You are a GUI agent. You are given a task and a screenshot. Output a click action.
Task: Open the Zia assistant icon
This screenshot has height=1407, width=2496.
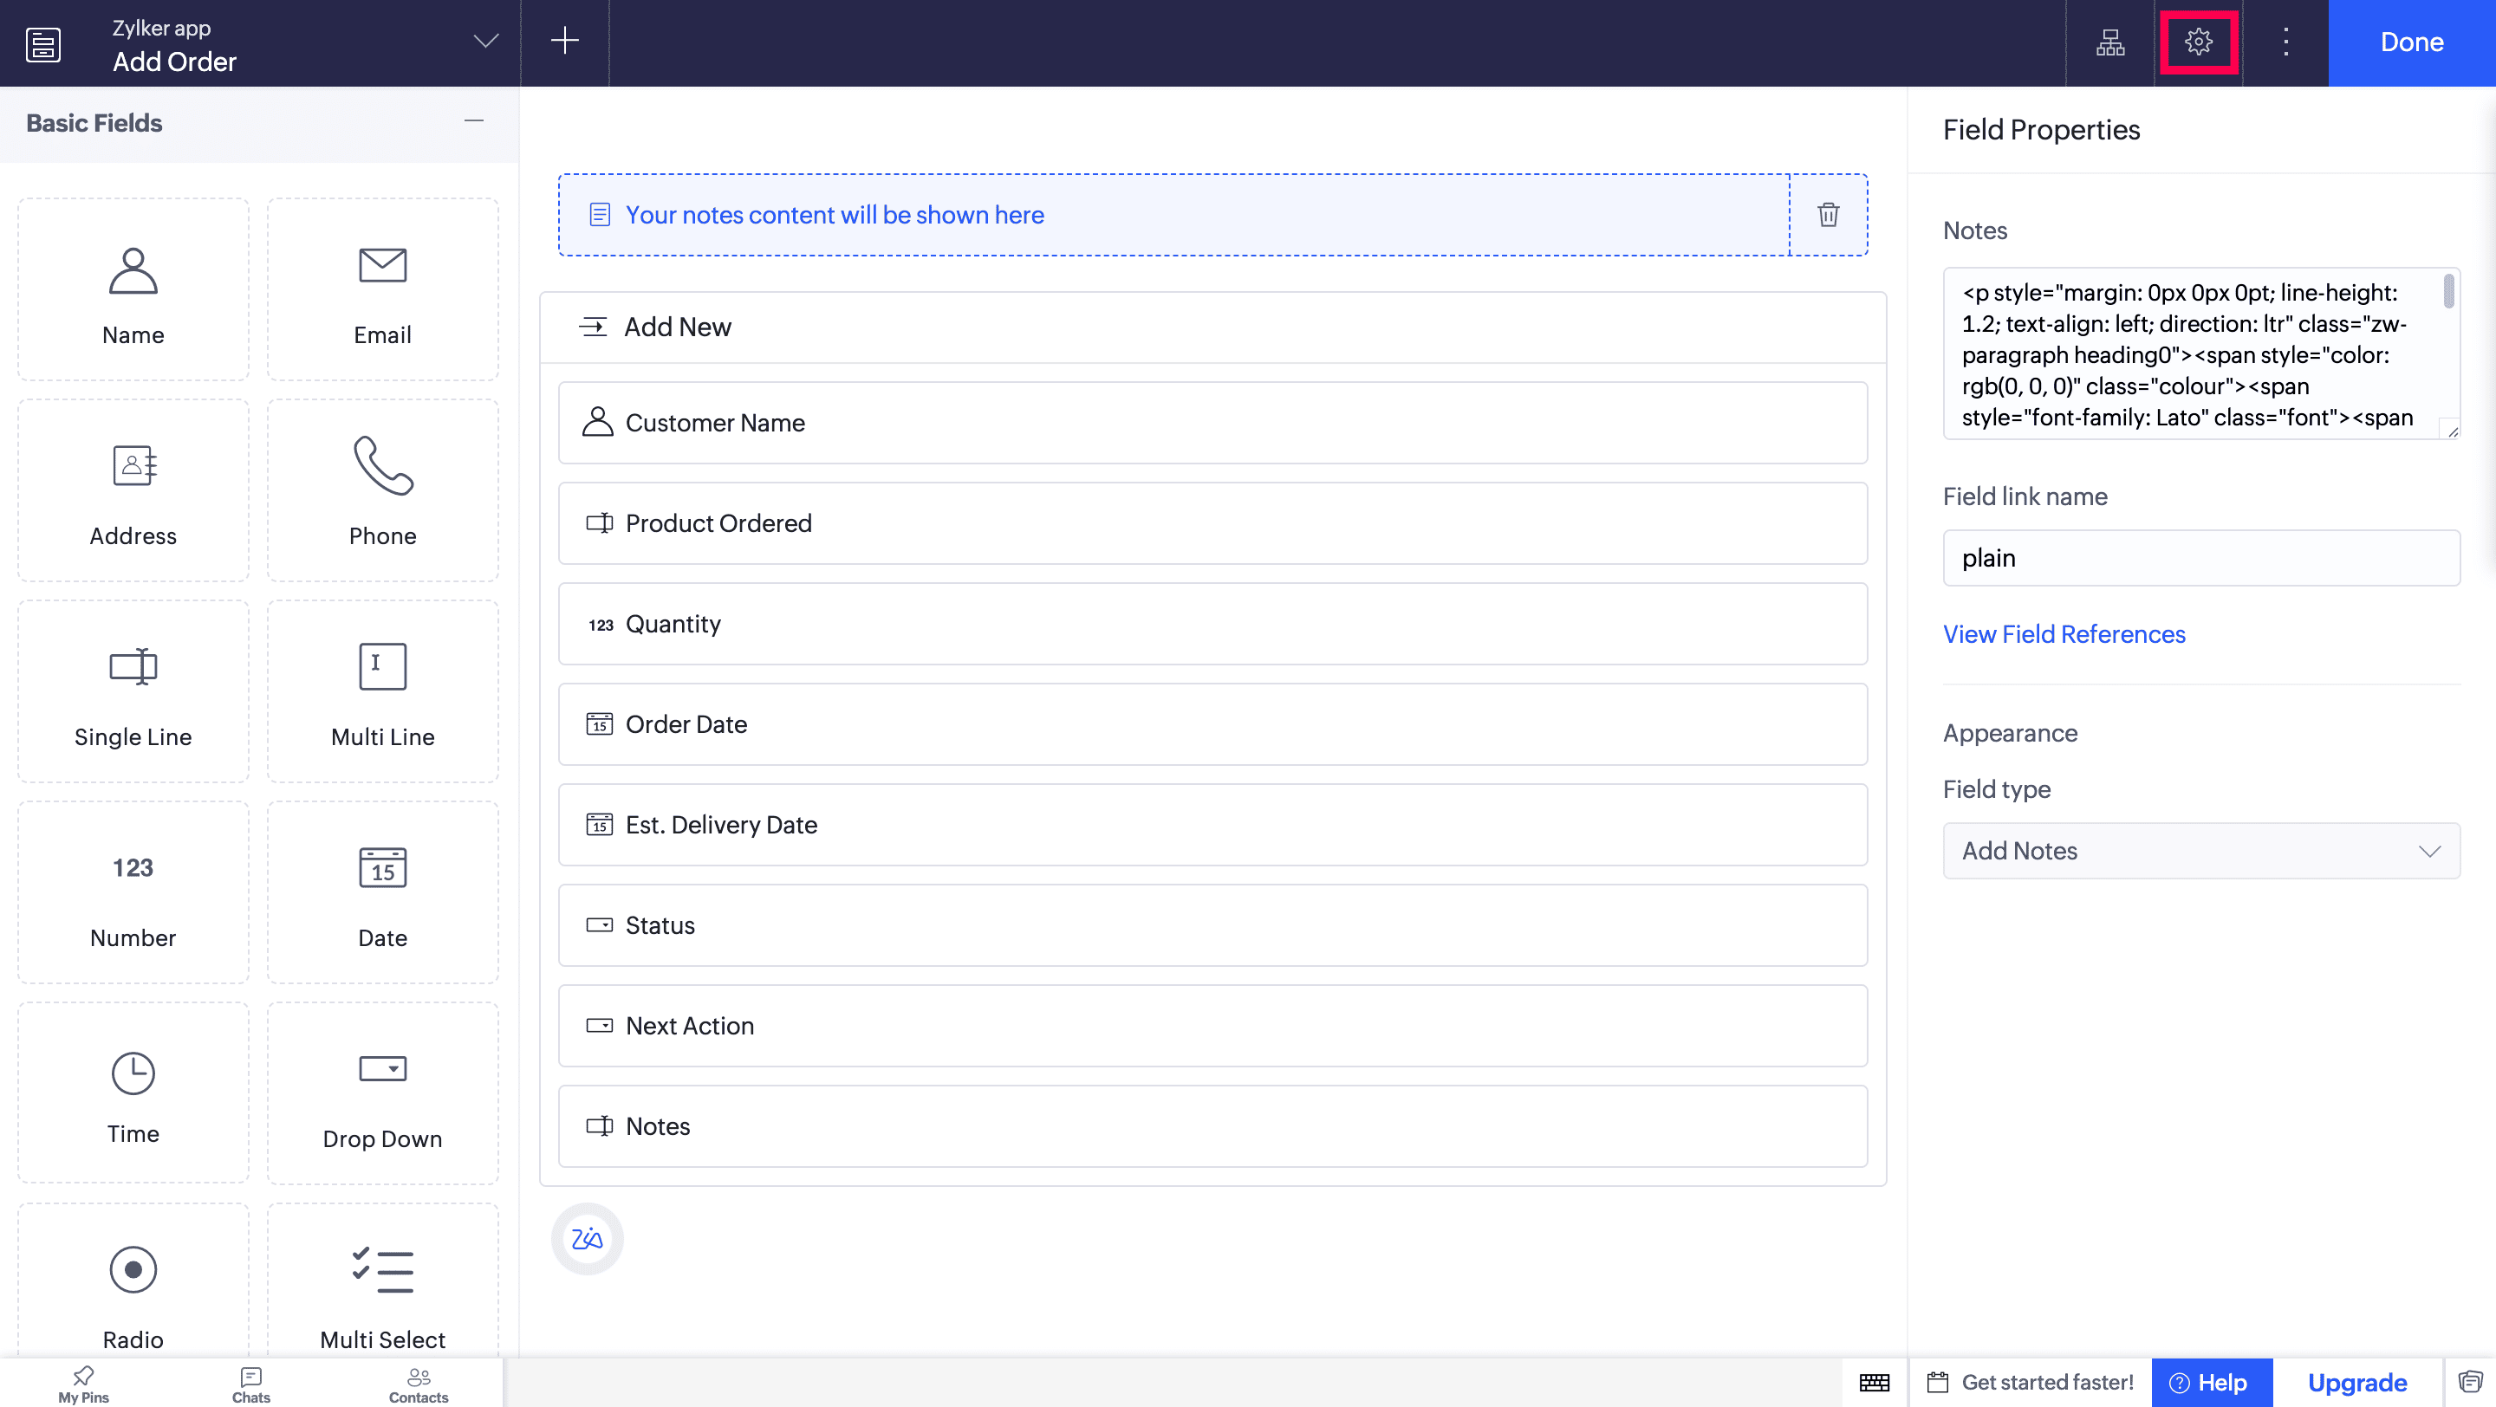click(x=588, y=1239)
